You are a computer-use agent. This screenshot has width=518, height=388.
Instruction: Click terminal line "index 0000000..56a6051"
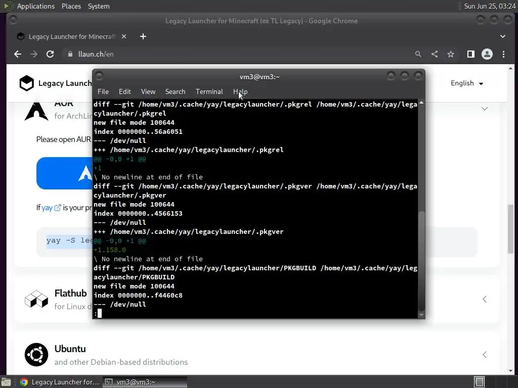[x=138, y=132]
